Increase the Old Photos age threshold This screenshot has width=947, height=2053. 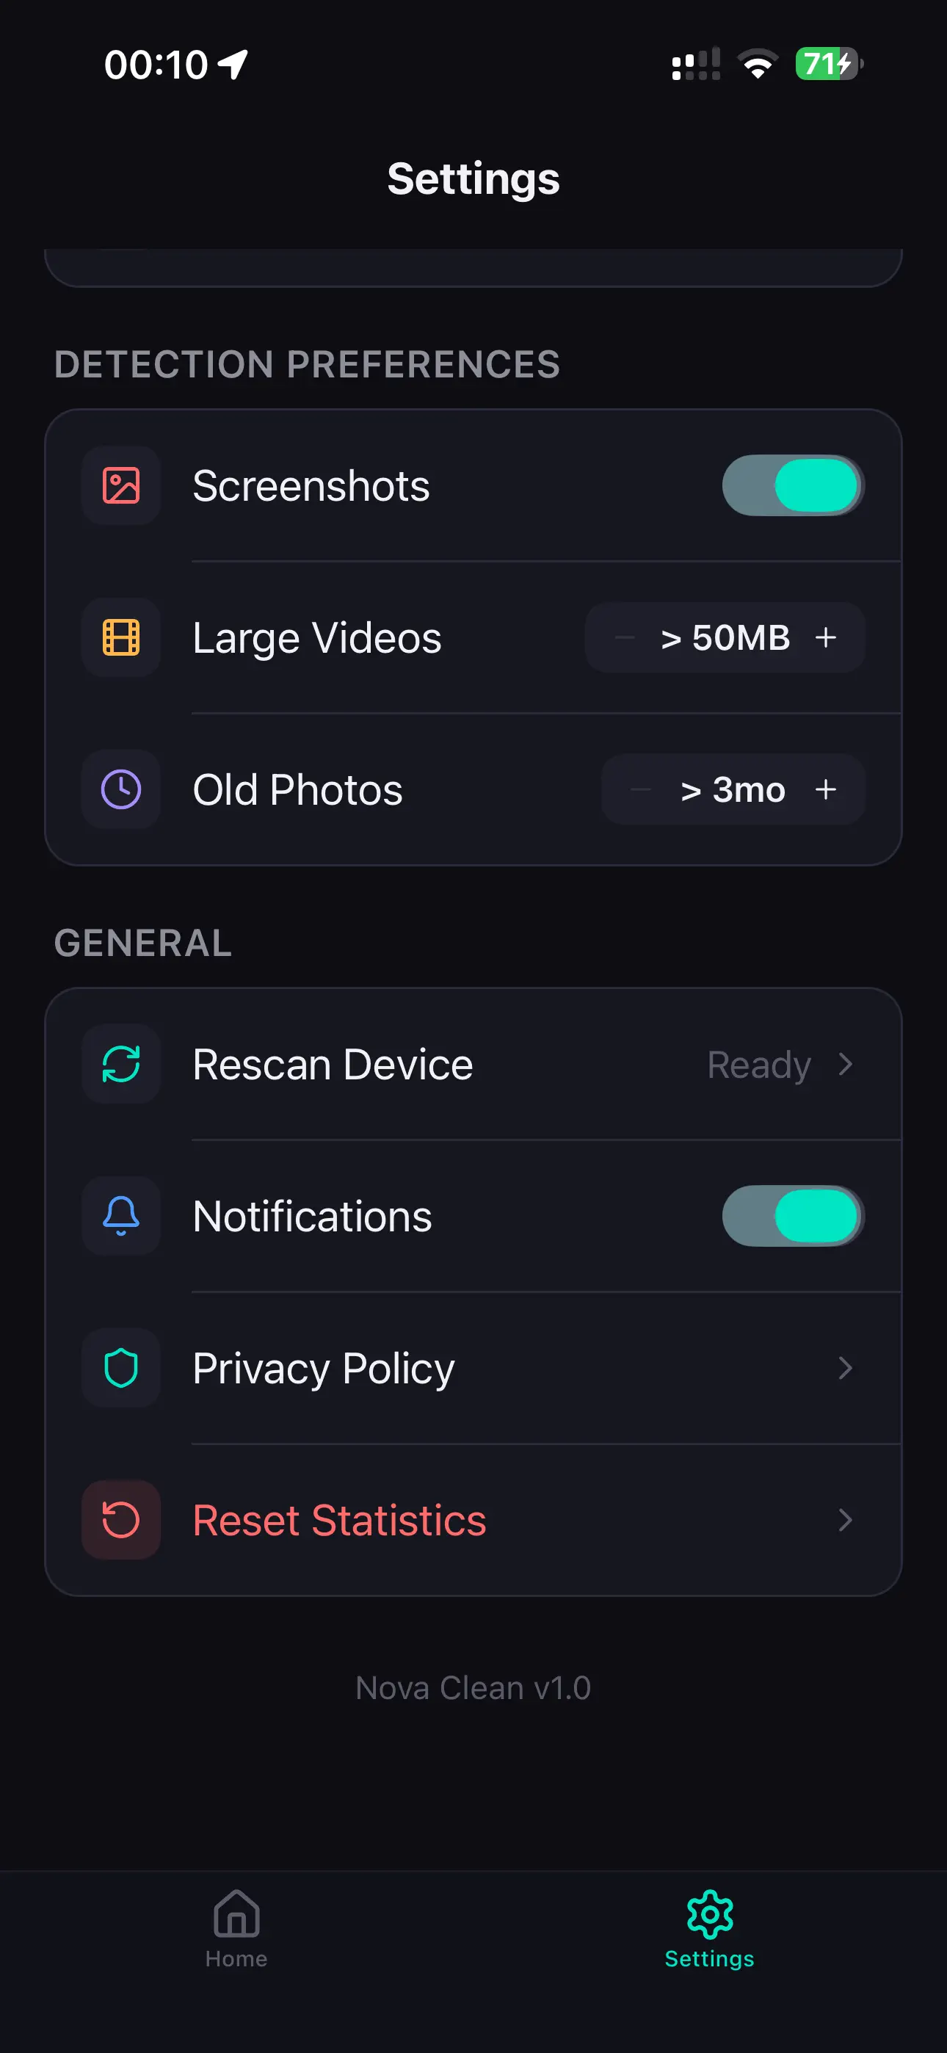pos(826,789)
